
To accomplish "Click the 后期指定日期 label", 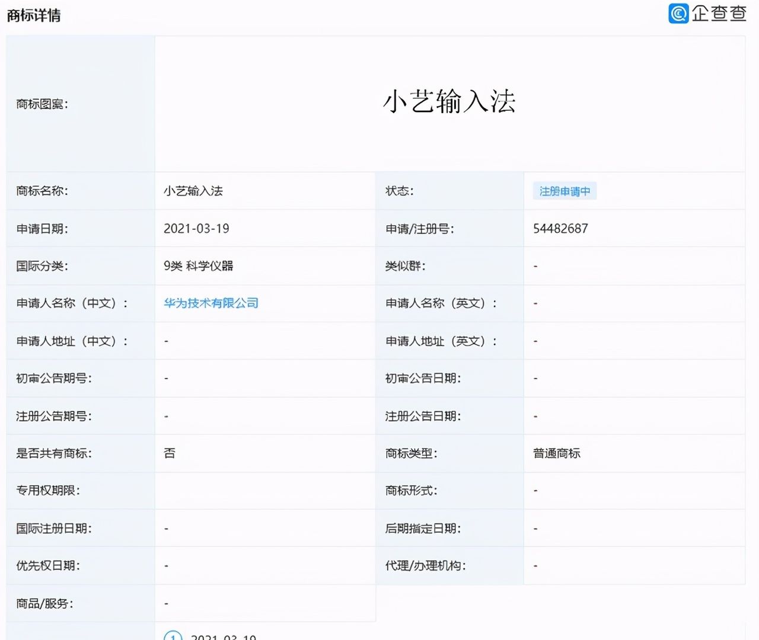I will point(423,528).
